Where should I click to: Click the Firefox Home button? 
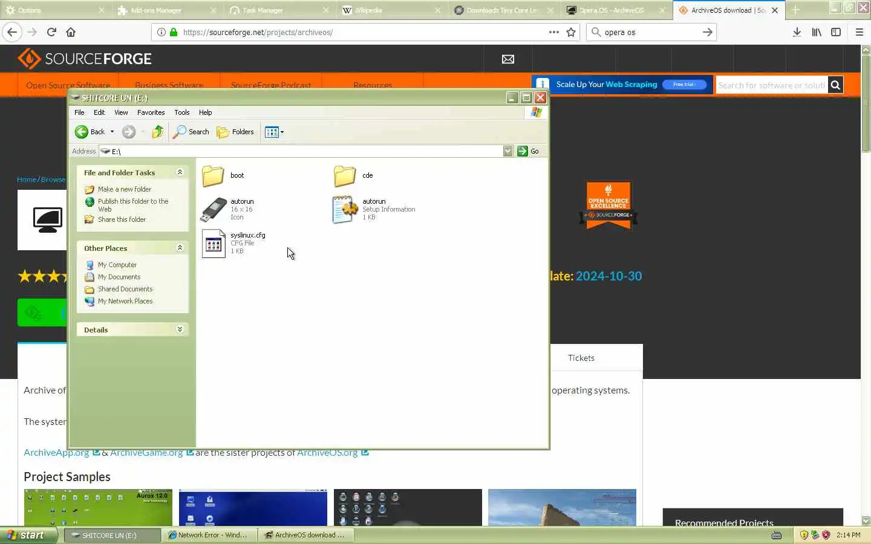click(71, 32)
